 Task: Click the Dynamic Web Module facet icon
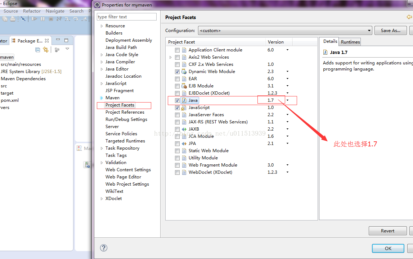[184, 72]
